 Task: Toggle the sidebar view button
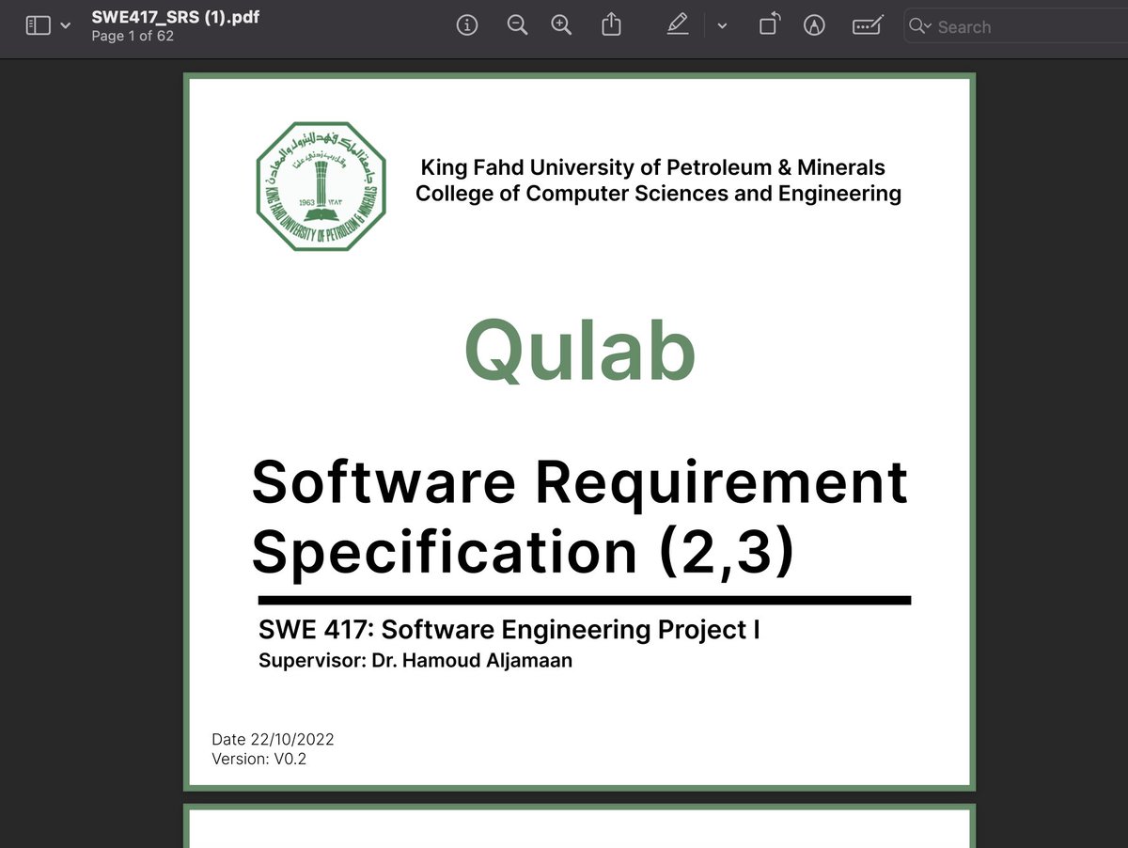tap(38, 26)
